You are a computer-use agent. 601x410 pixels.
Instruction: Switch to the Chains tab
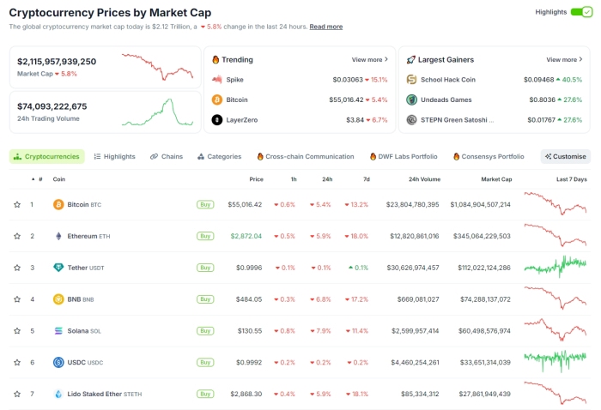coord(167,157)
